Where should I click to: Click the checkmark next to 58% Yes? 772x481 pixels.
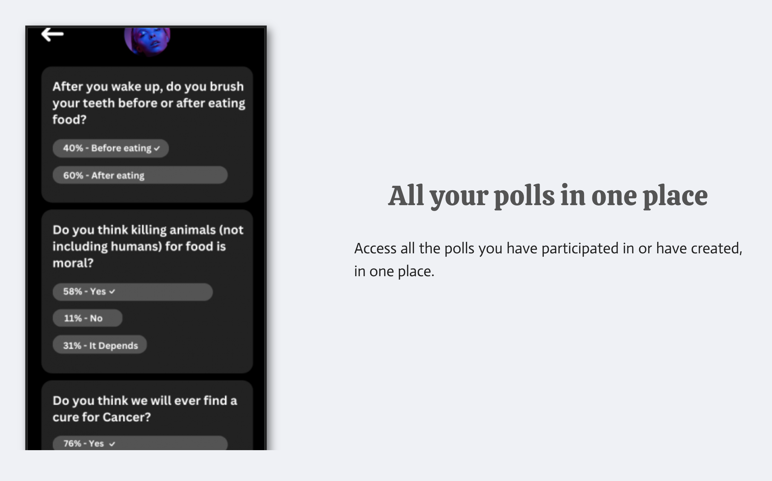112,292
